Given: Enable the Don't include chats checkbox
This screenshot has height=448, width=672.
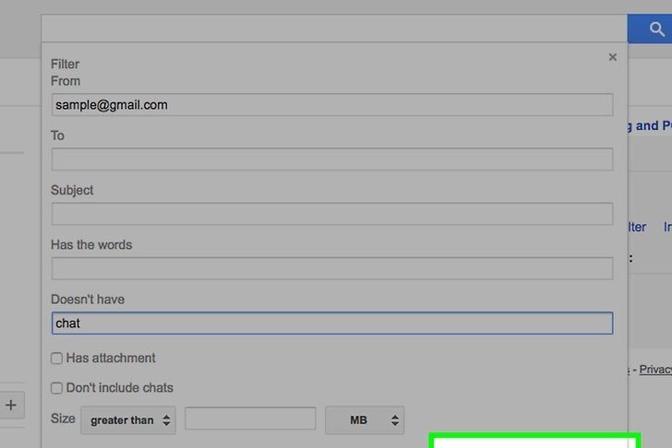Looking at the screenshot, I should point(57,388).
